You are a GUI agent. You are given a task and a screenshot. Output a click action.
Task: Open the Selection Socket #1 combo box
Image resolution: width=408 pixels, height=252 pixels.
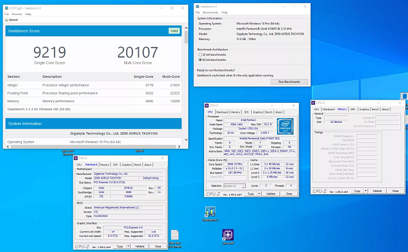[x=235, y=186]
